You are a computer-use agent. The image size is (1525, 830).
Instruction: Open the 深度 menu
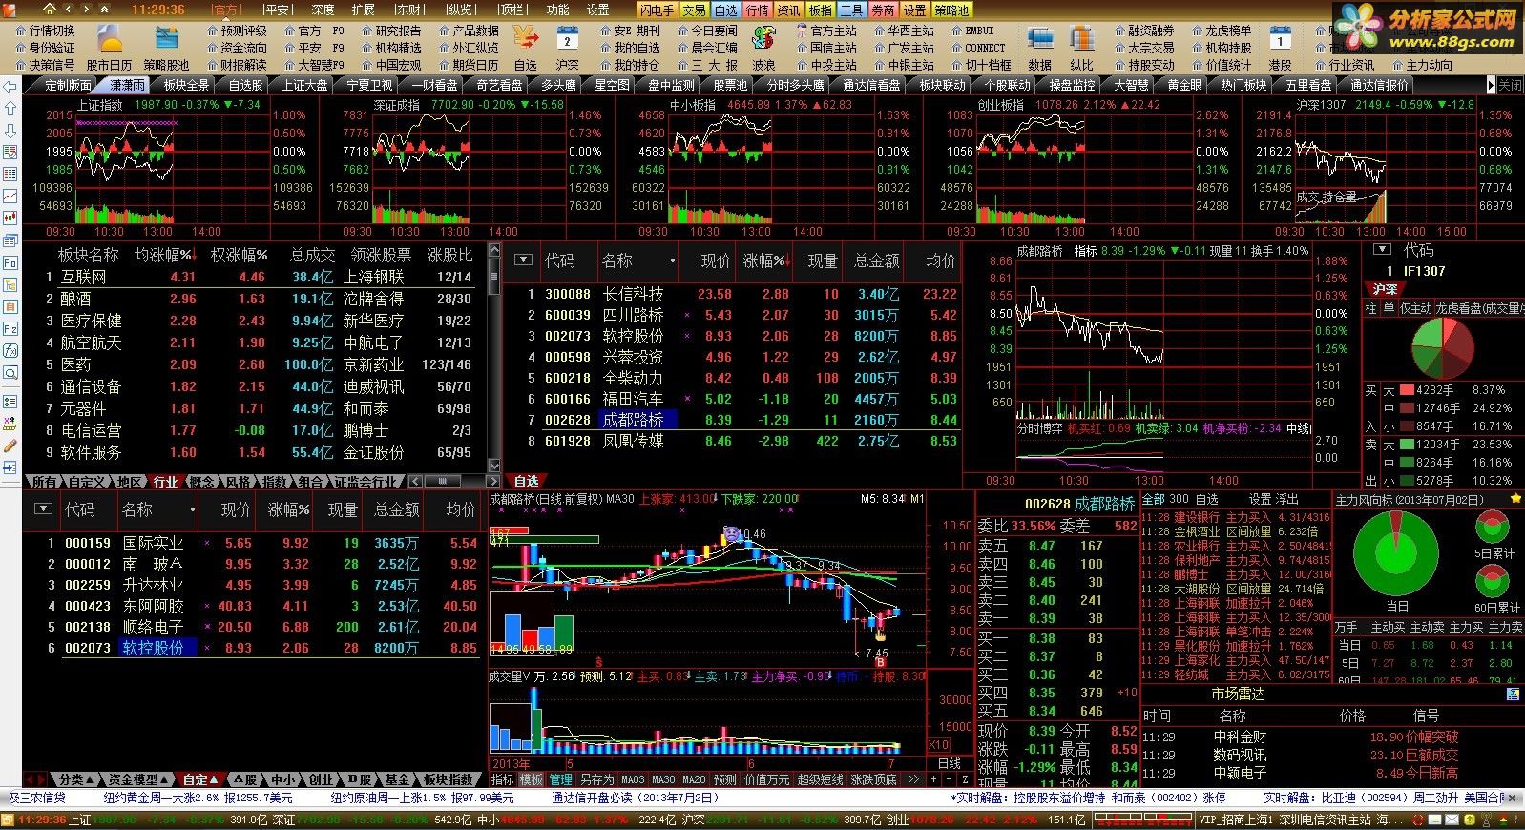click(x=323, y=10)
